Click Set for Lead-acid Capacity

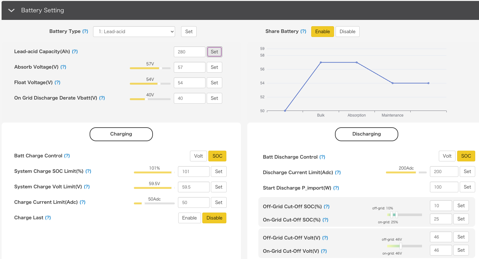214,52
